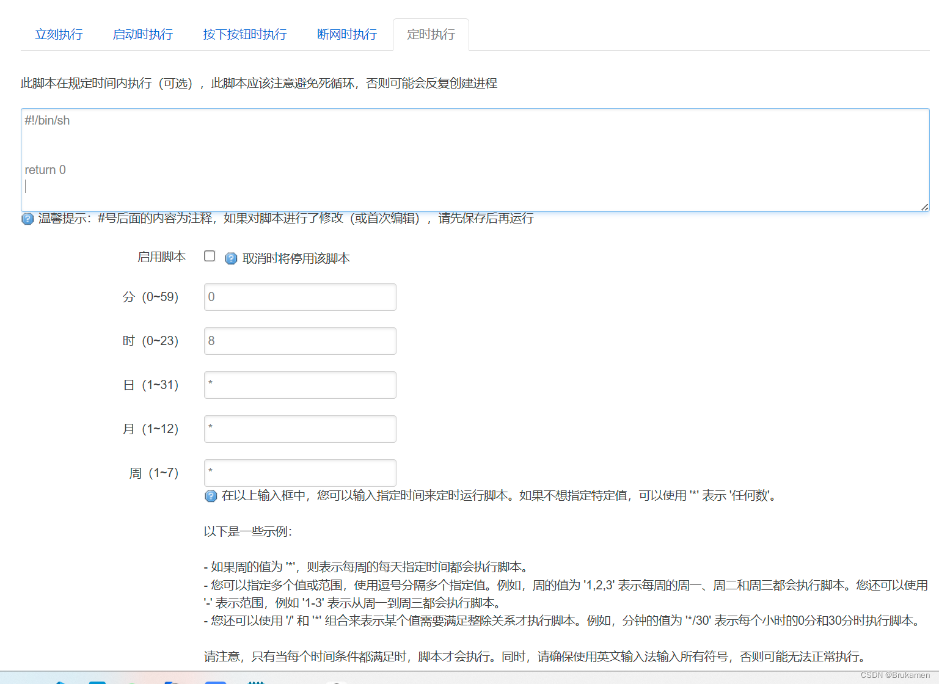Select the 月 (1~12) input field
This screenshot has width=939, height=684.
point(299,429)
